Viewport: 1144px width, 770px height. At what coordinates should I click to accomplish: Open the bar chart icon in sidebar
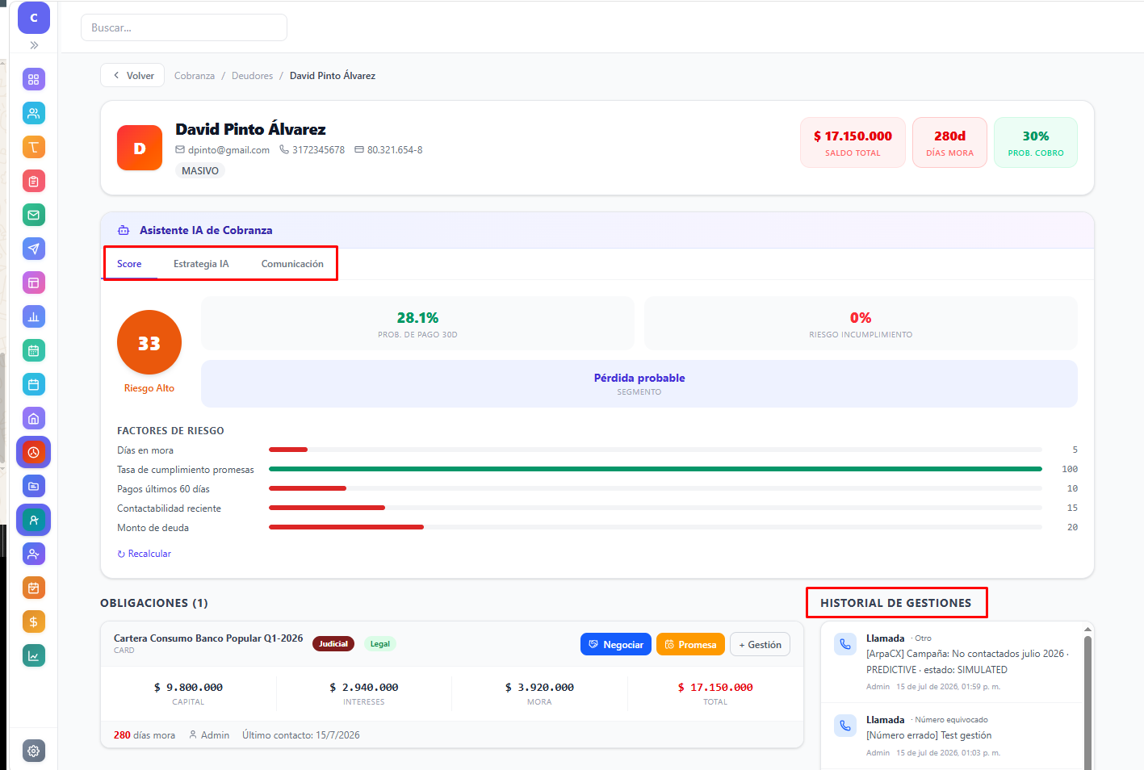tap(34, 316)
